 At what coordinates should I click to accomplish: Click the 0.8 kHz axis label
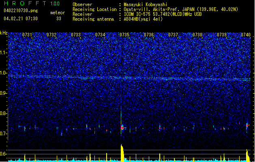pyautogui.click(x=3, y=113)
